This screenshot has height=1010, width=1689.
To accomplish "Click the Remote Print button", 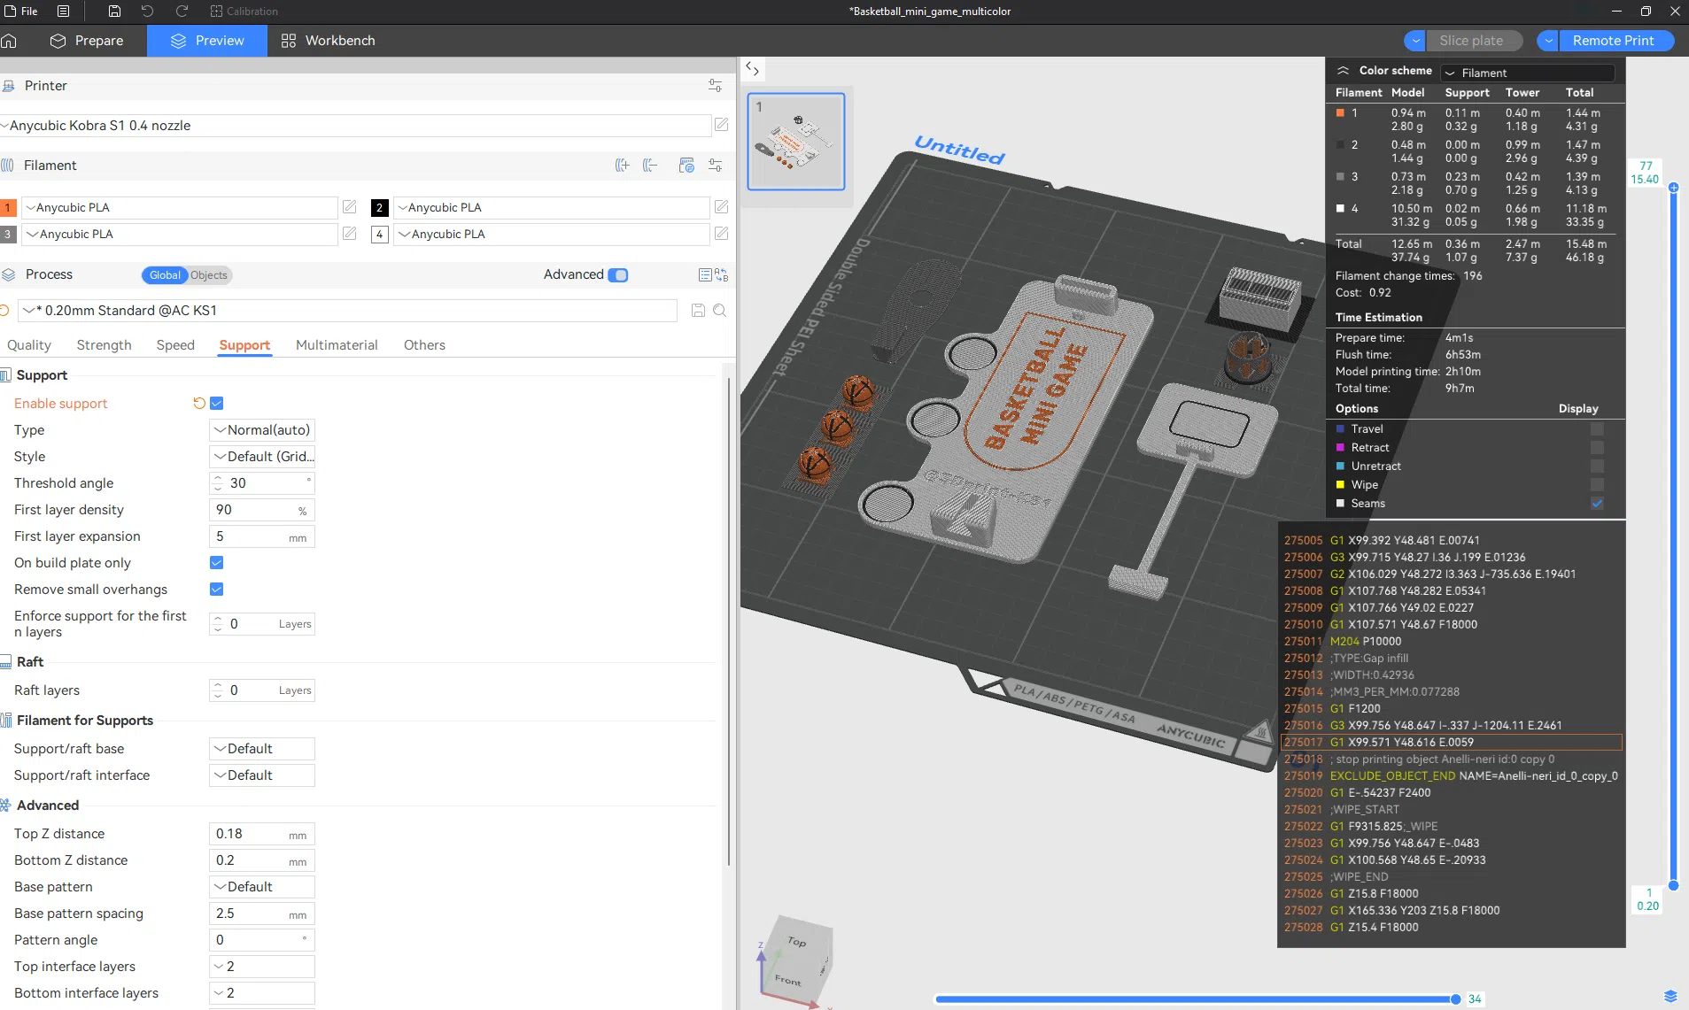I will (x=1613, y=41).
